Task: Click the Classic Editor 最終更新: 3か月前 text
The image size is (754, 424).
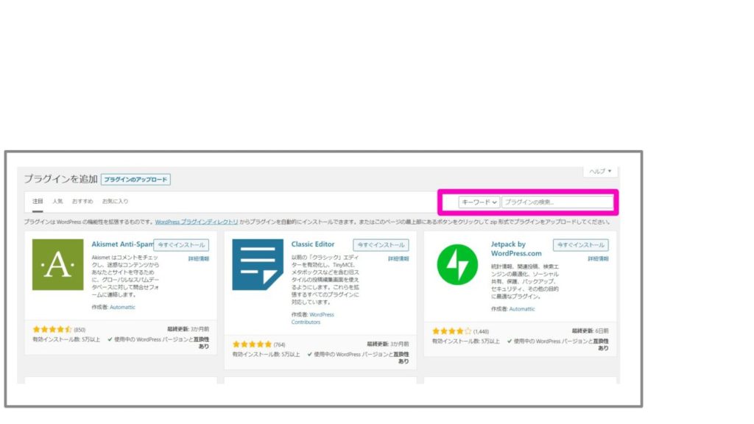Action: click(387, 344)
